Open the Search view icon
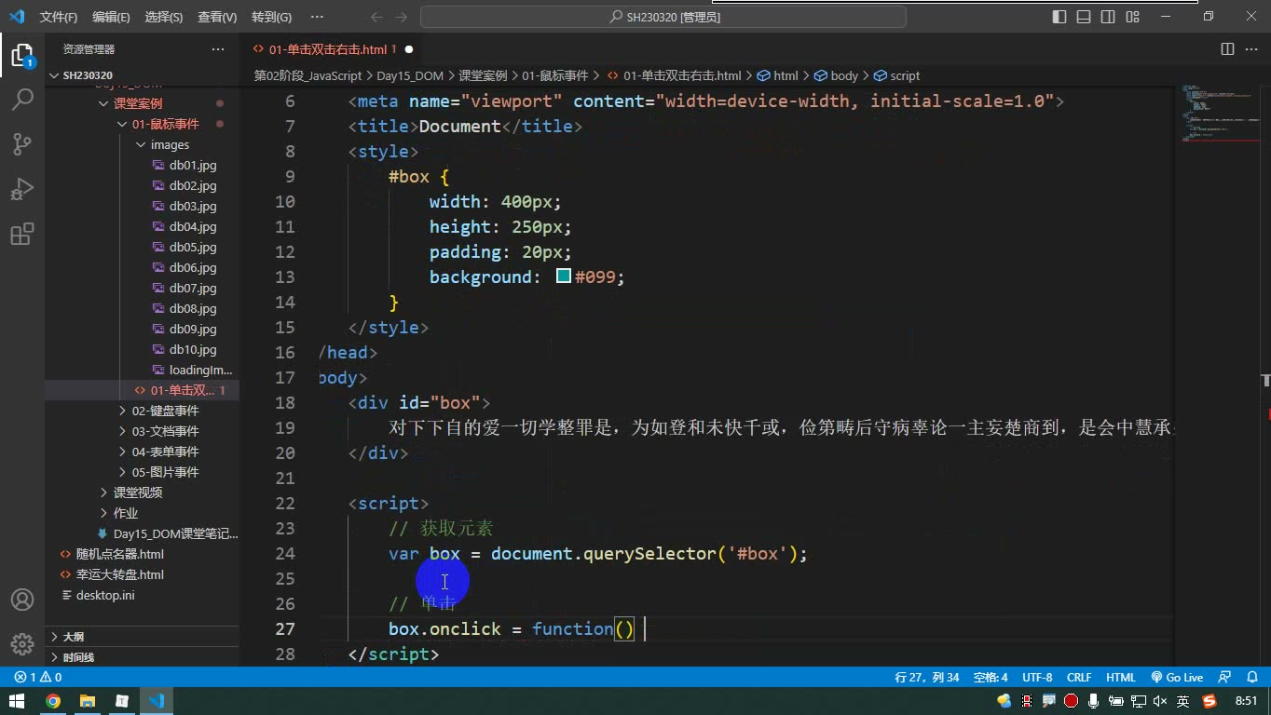The width and height of the screenshot is (1271, 715). [21, 100]
